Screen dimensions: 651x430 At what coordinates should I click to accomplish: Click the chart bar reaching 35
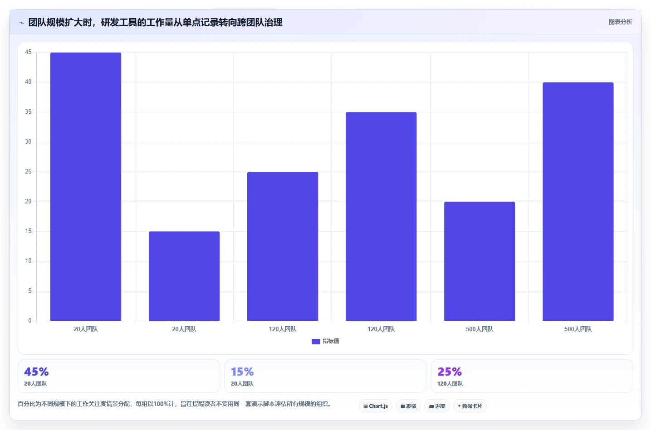[381, 217]
